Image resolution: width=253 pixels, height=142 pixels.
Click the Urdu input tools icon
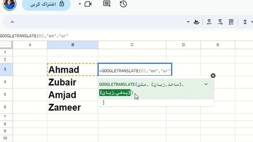196,22
